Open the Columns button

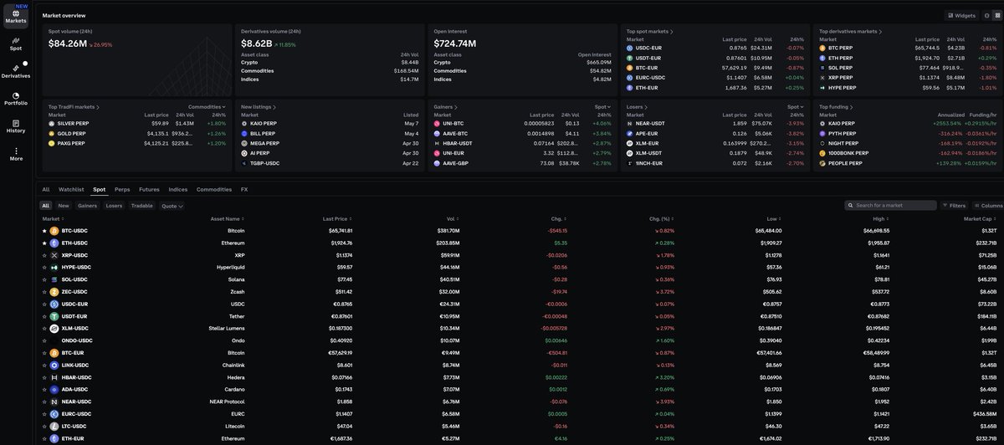click(x=988, y=205)
